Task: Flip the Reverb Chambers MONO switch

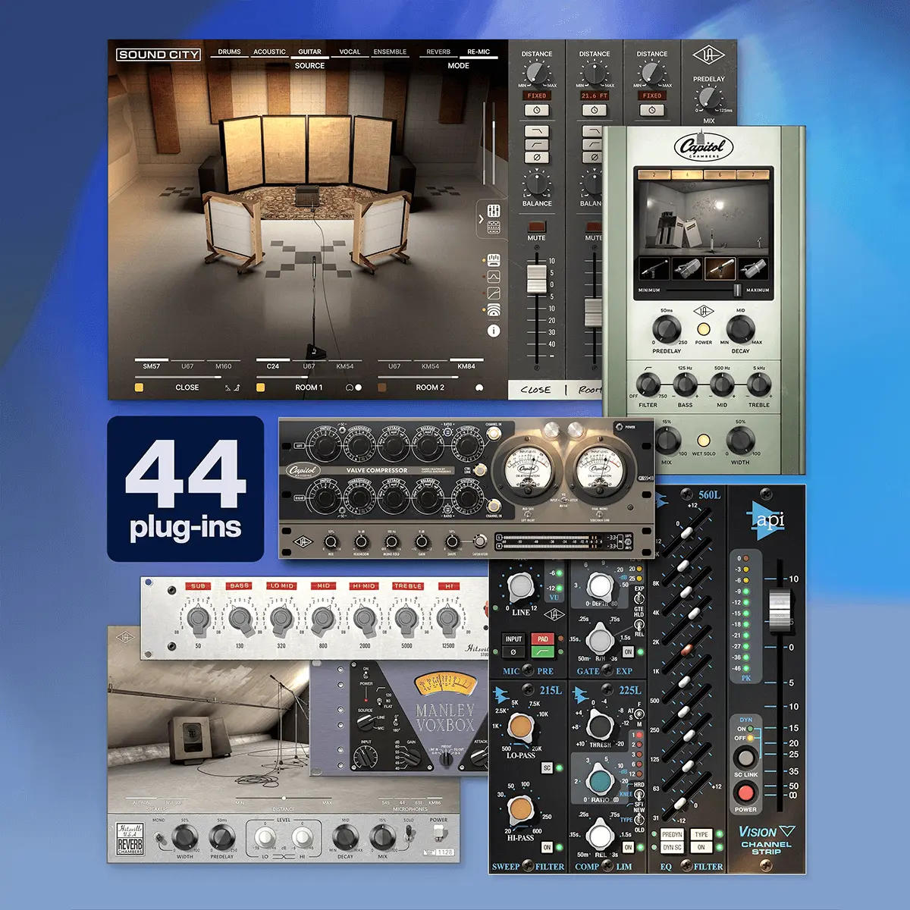Action: (x=158, y=838)
